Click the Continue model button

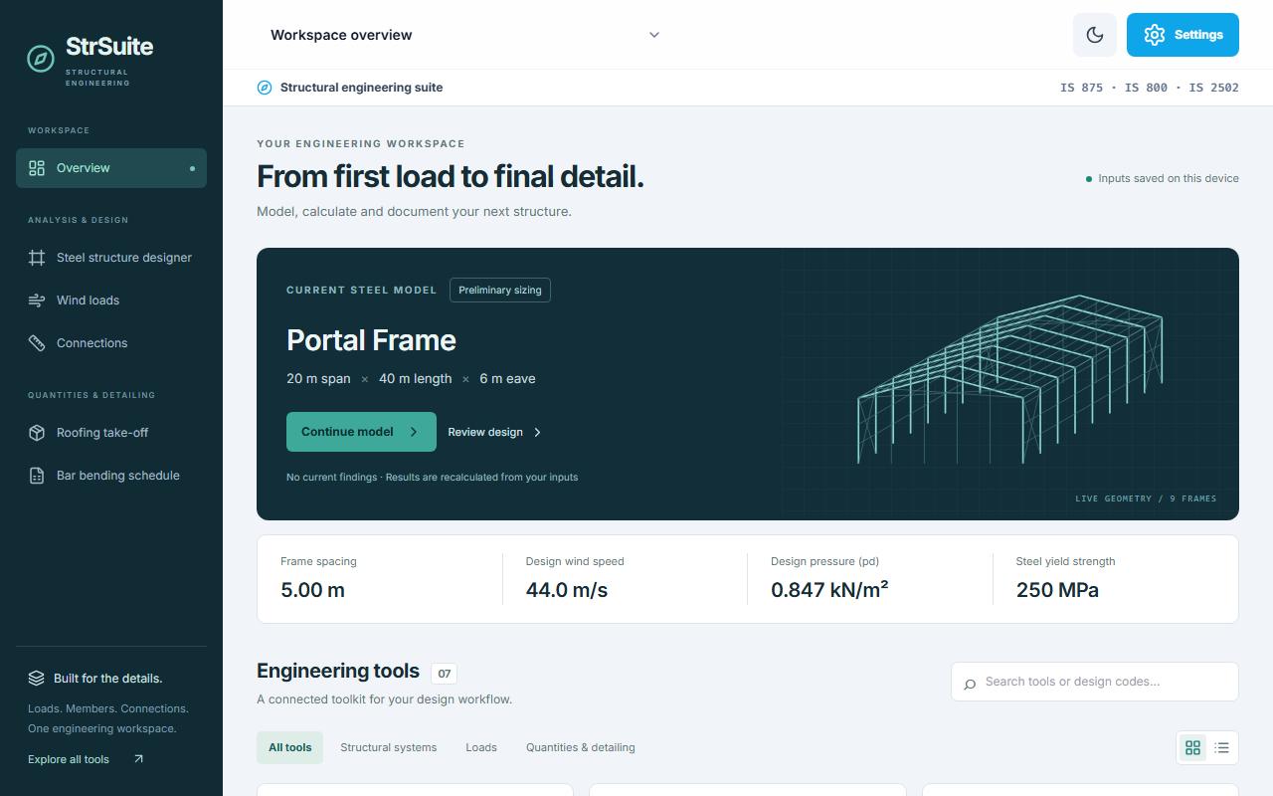361,432
